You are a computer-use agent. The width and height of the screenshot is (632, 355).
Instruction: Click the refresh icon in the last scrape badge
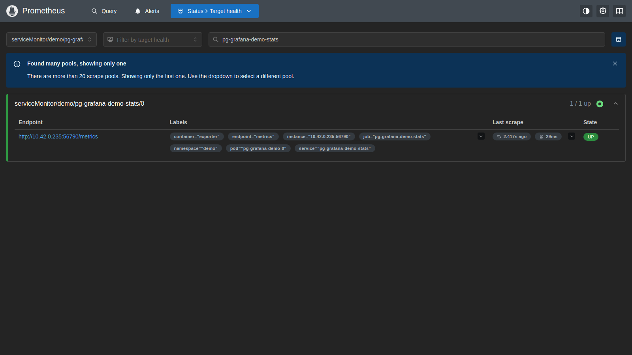499,136
